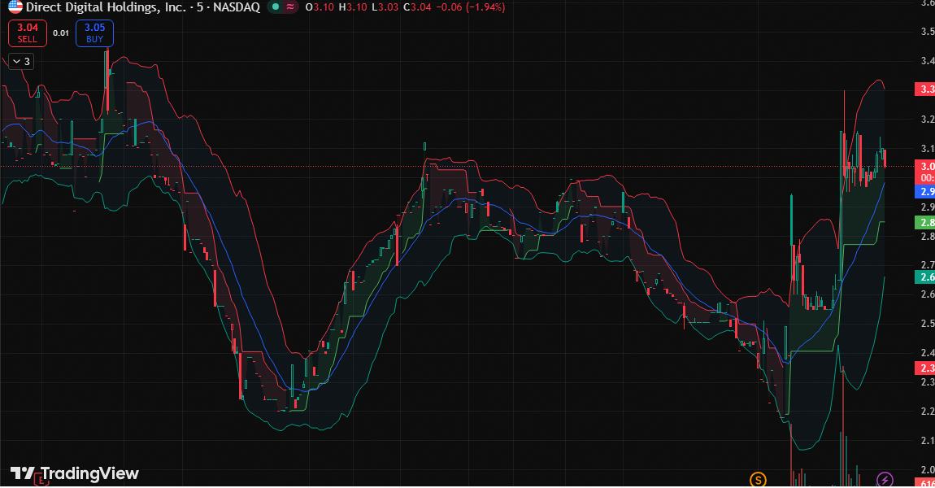Collapse the indicators list with the 3 chevron
Screen dimensions: 935x488
click(x=19, y=60)
